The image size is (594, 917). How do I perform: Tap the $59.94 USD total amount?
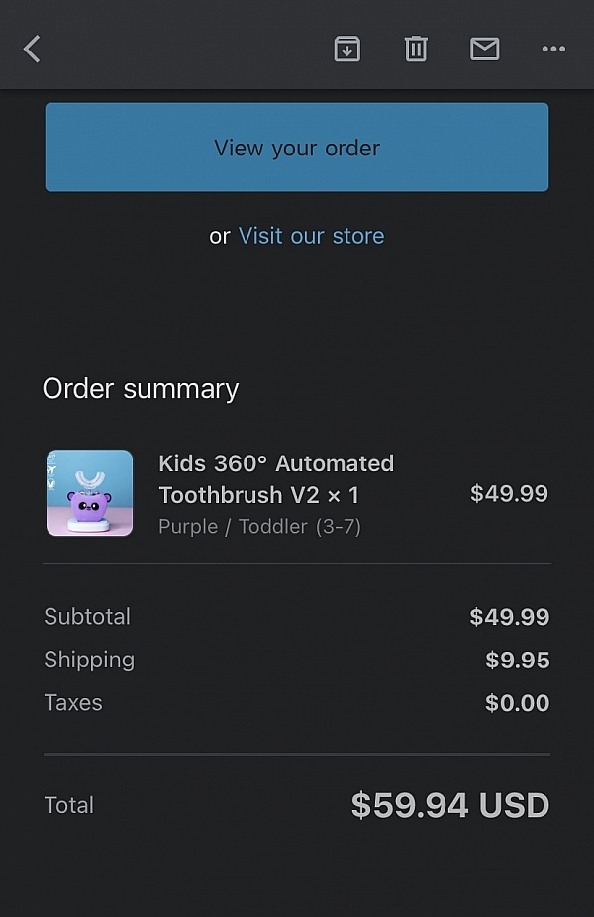[450, 805]
